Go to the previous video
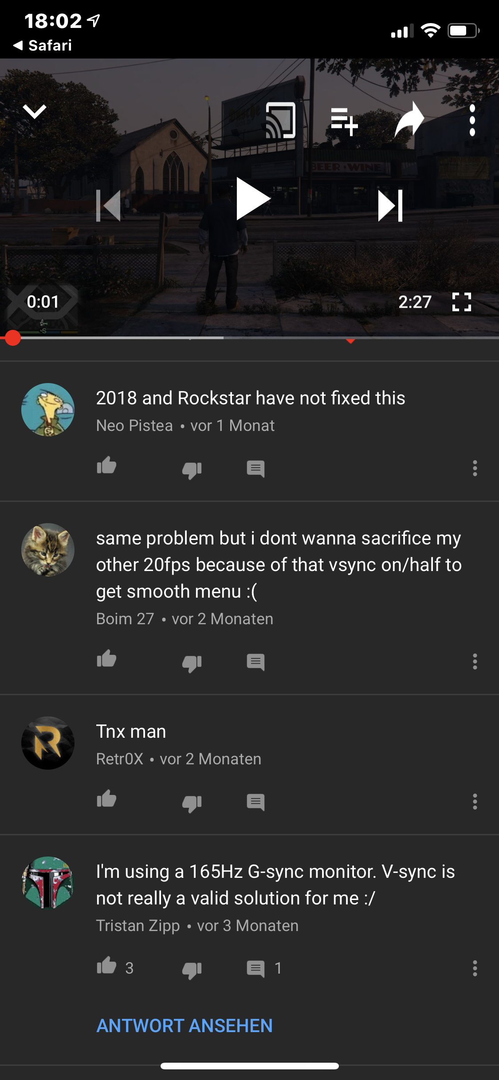Viewport: 499px width, 1080px height. click(109, 205)
